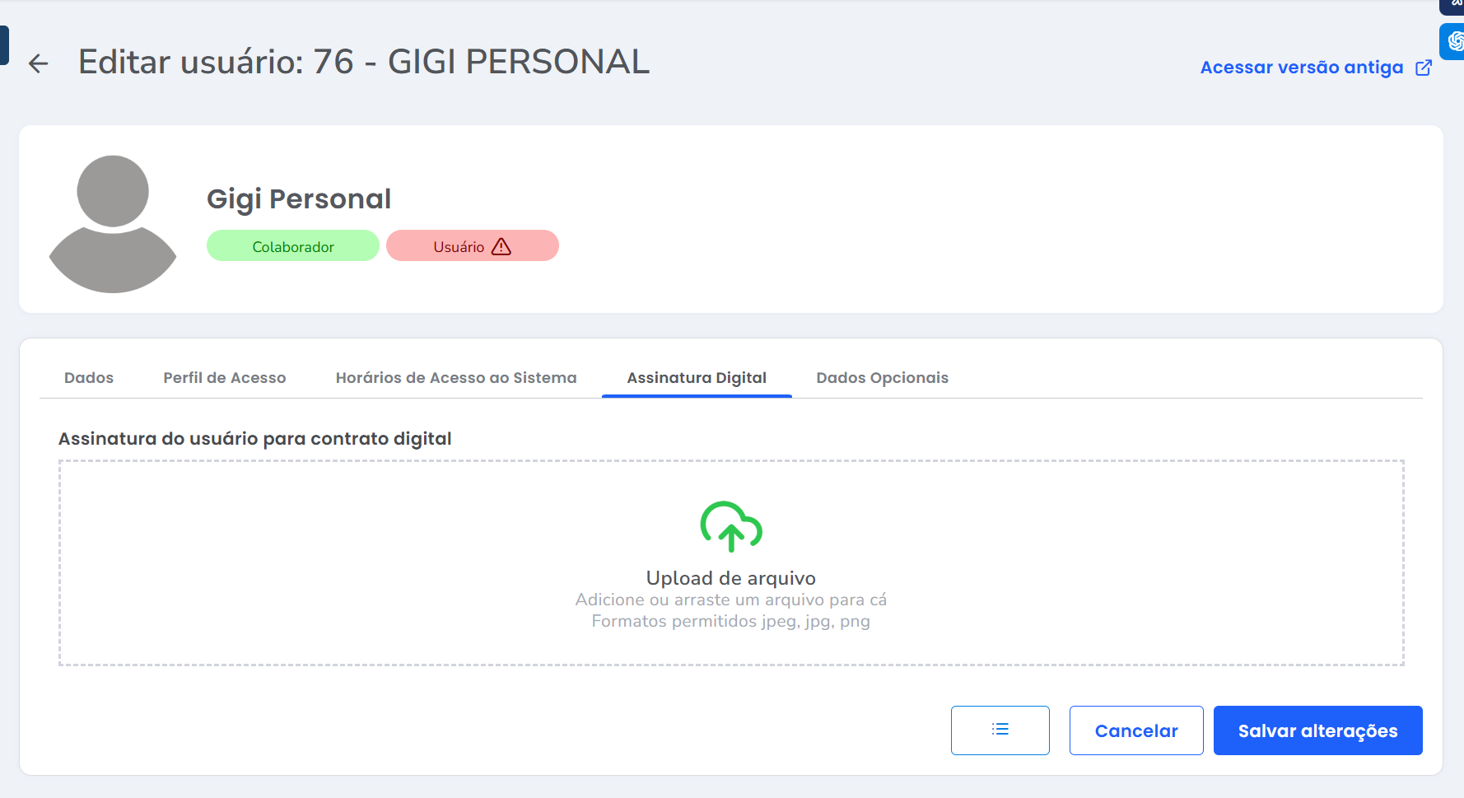Screen dimensions: 1464x798
Task: Click the warning triangle in Usuário badge
Action: pos(501,246)
